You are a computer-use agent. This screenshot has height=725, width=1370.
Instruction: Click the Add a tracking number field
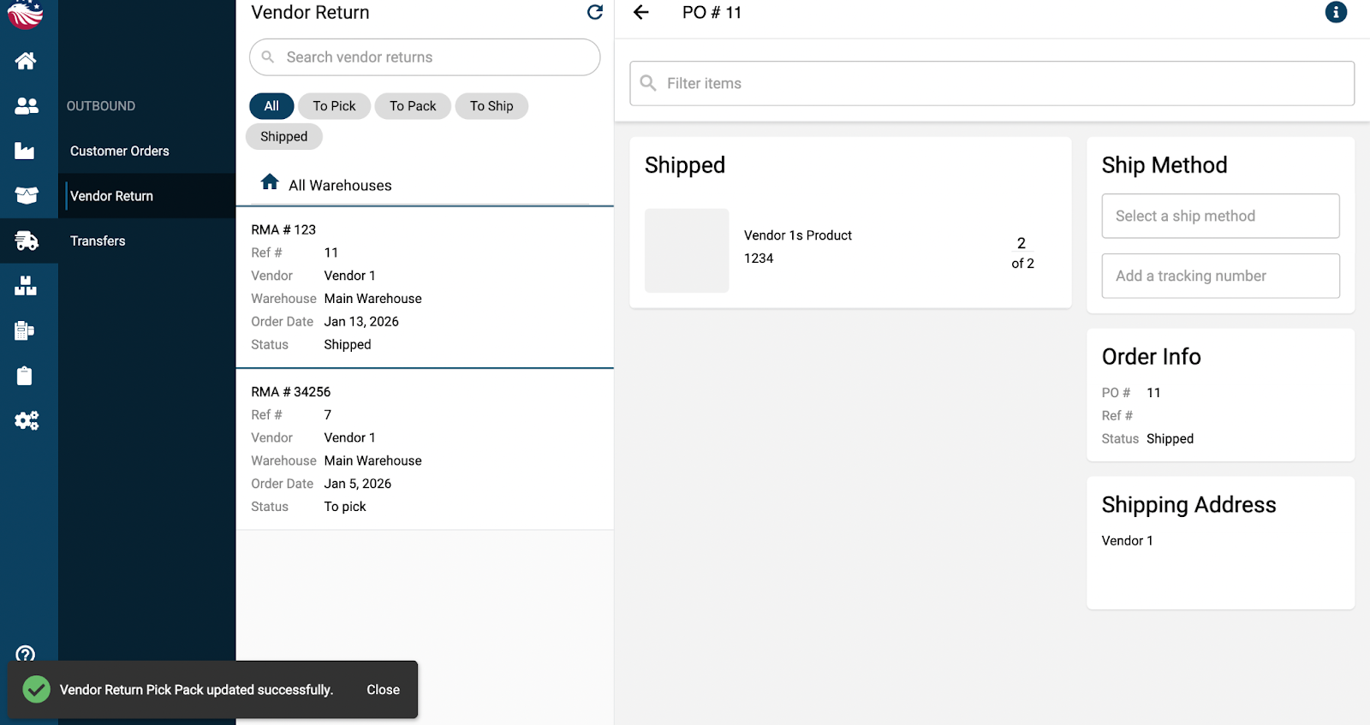click(1220, 276)
